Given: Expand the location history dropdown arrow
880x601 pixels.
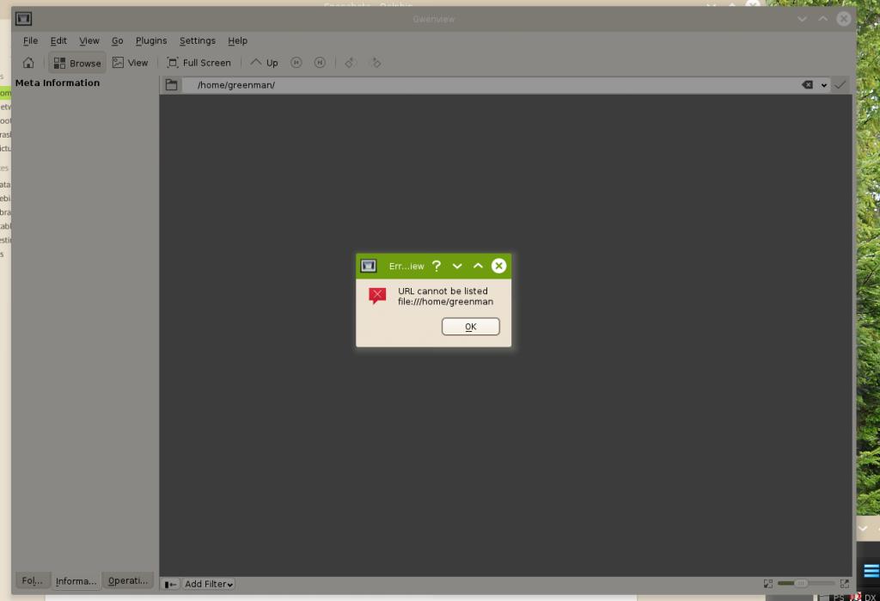Looking at the screenshot, I should click(824, 85).
